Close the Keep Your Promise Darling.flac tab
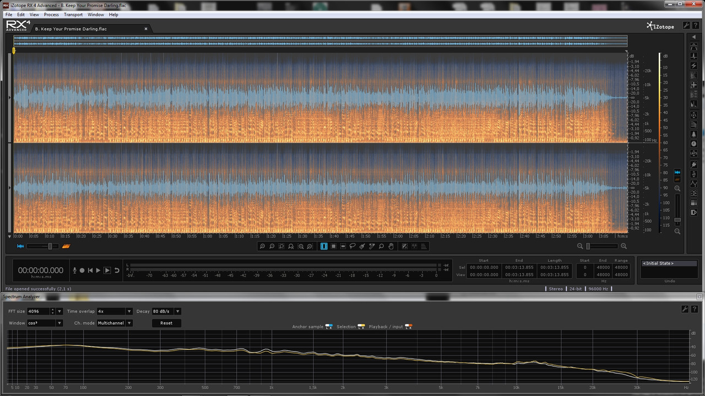 pos(146,29)
